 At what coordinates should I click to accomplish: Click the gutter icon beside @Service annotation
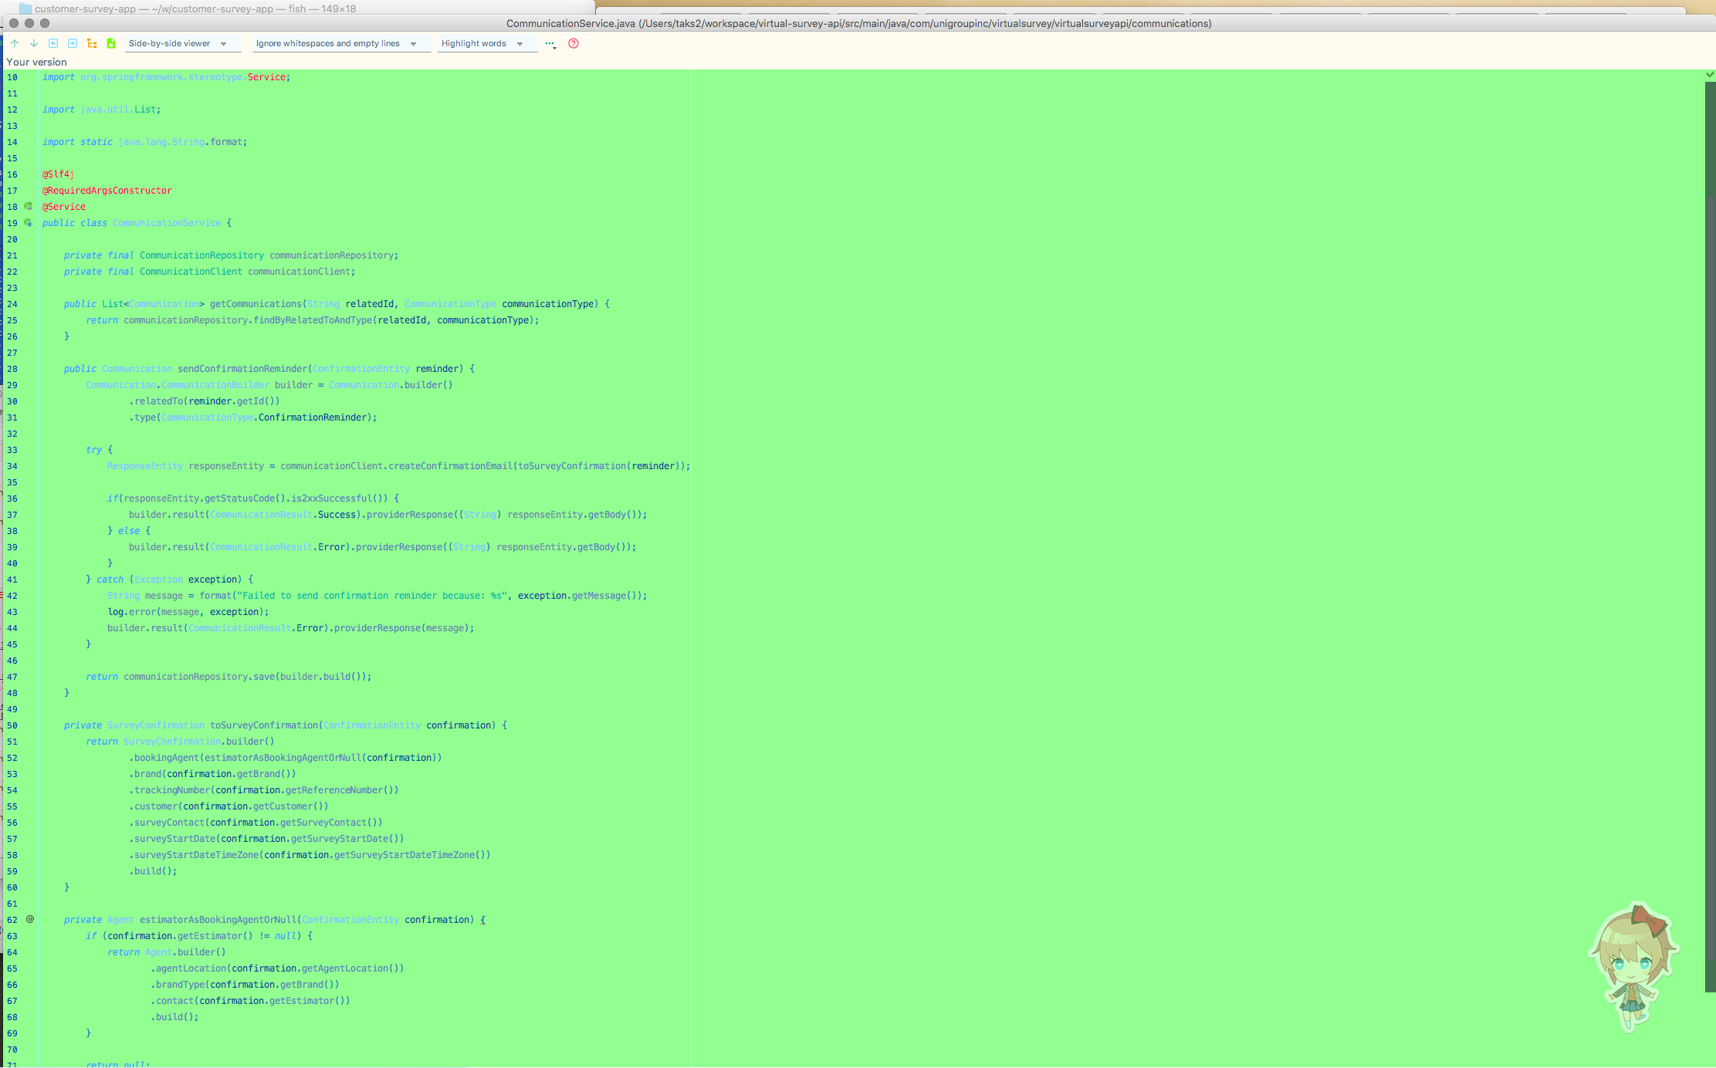pyautogui.click(x=28, y=207)
